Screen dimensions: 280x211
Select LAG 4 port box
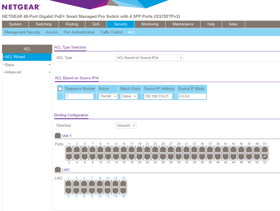[76, 191]
